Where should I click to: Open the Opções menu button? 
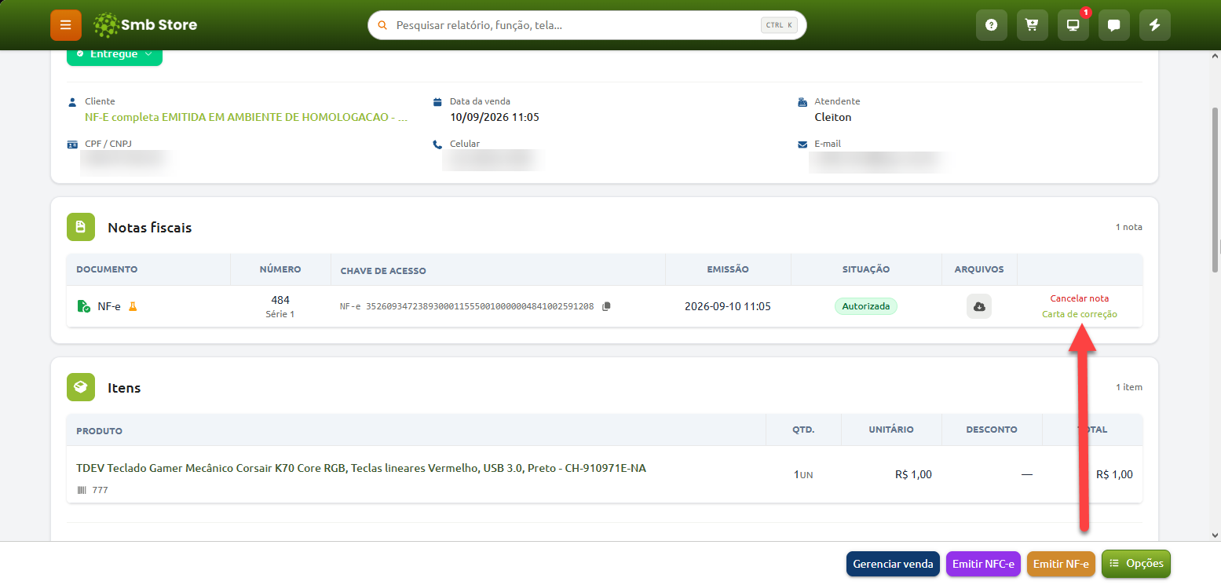[1136, 564]
